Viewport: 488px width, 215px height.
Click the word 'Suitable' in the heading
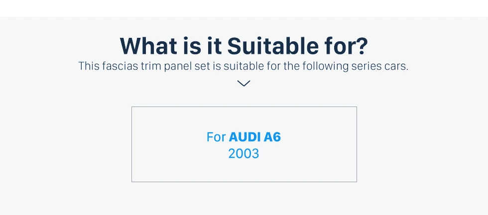(273, 46)
